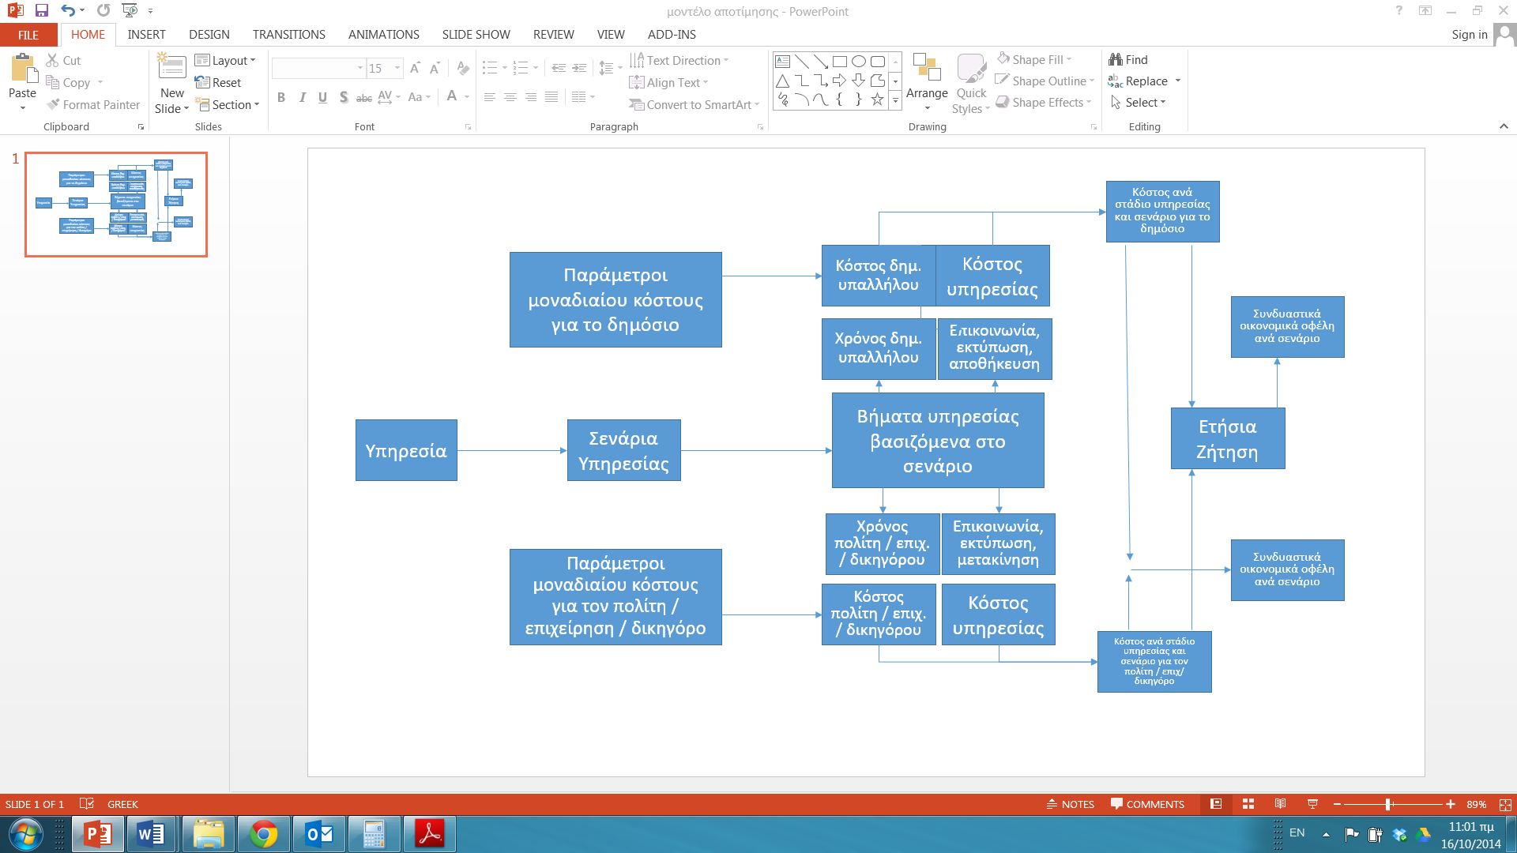This screenshot has width=1517, height=853.
Task: Click the TRANSITIONS ribbon tab
Action: point(288,35)
